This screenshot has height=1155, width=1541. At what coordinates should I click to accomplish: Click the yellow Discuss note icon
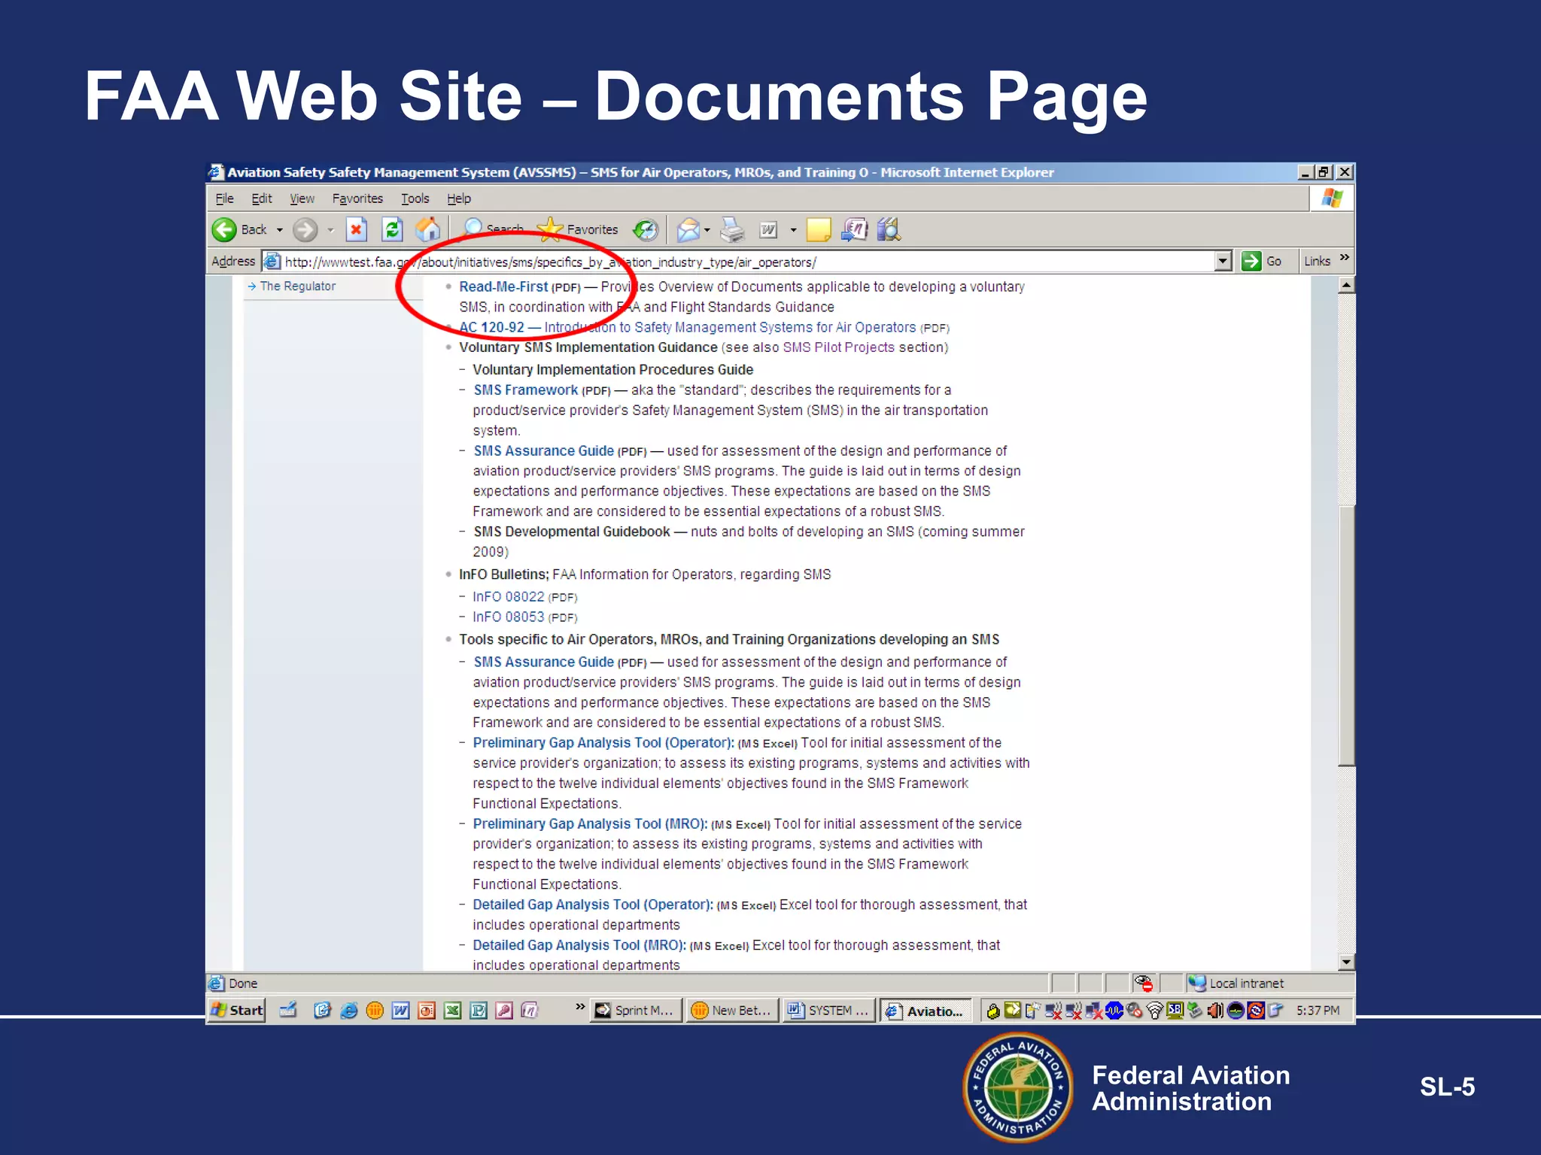(x=819, y=229)
